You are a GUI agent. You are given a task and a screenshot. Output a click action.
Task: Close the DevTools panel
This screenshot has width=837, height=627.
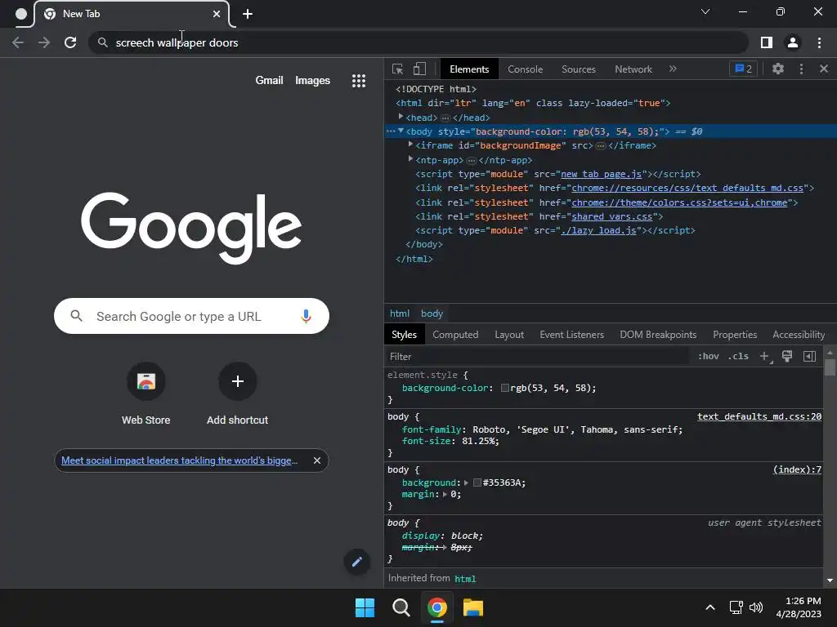click(x=824, y=69)
